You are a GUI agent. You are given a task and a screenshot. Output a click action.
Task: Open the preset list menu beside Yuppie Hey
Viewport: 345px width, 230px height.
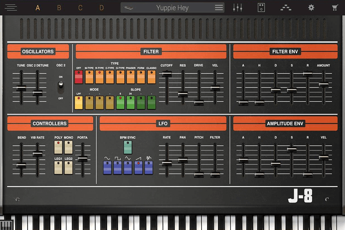click(218, 7)
